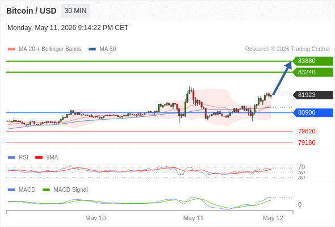Click the 80900 pivot price tag
This screenshot has width=335, height=227.
pos(313,112)
